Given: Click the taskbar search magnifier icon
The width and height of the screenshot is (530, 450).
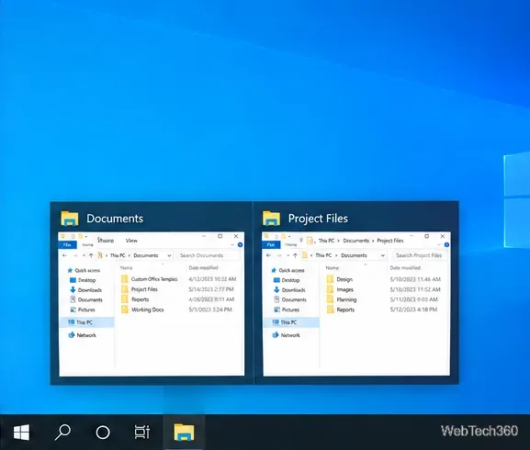Looking at the screenshot, I should click(62, 433).
